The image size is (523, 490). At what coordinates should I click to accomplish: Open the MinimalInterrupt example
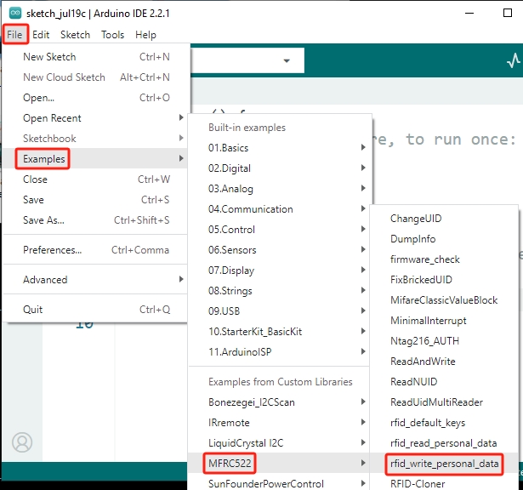pyautogui.click(x=444, y=321)
